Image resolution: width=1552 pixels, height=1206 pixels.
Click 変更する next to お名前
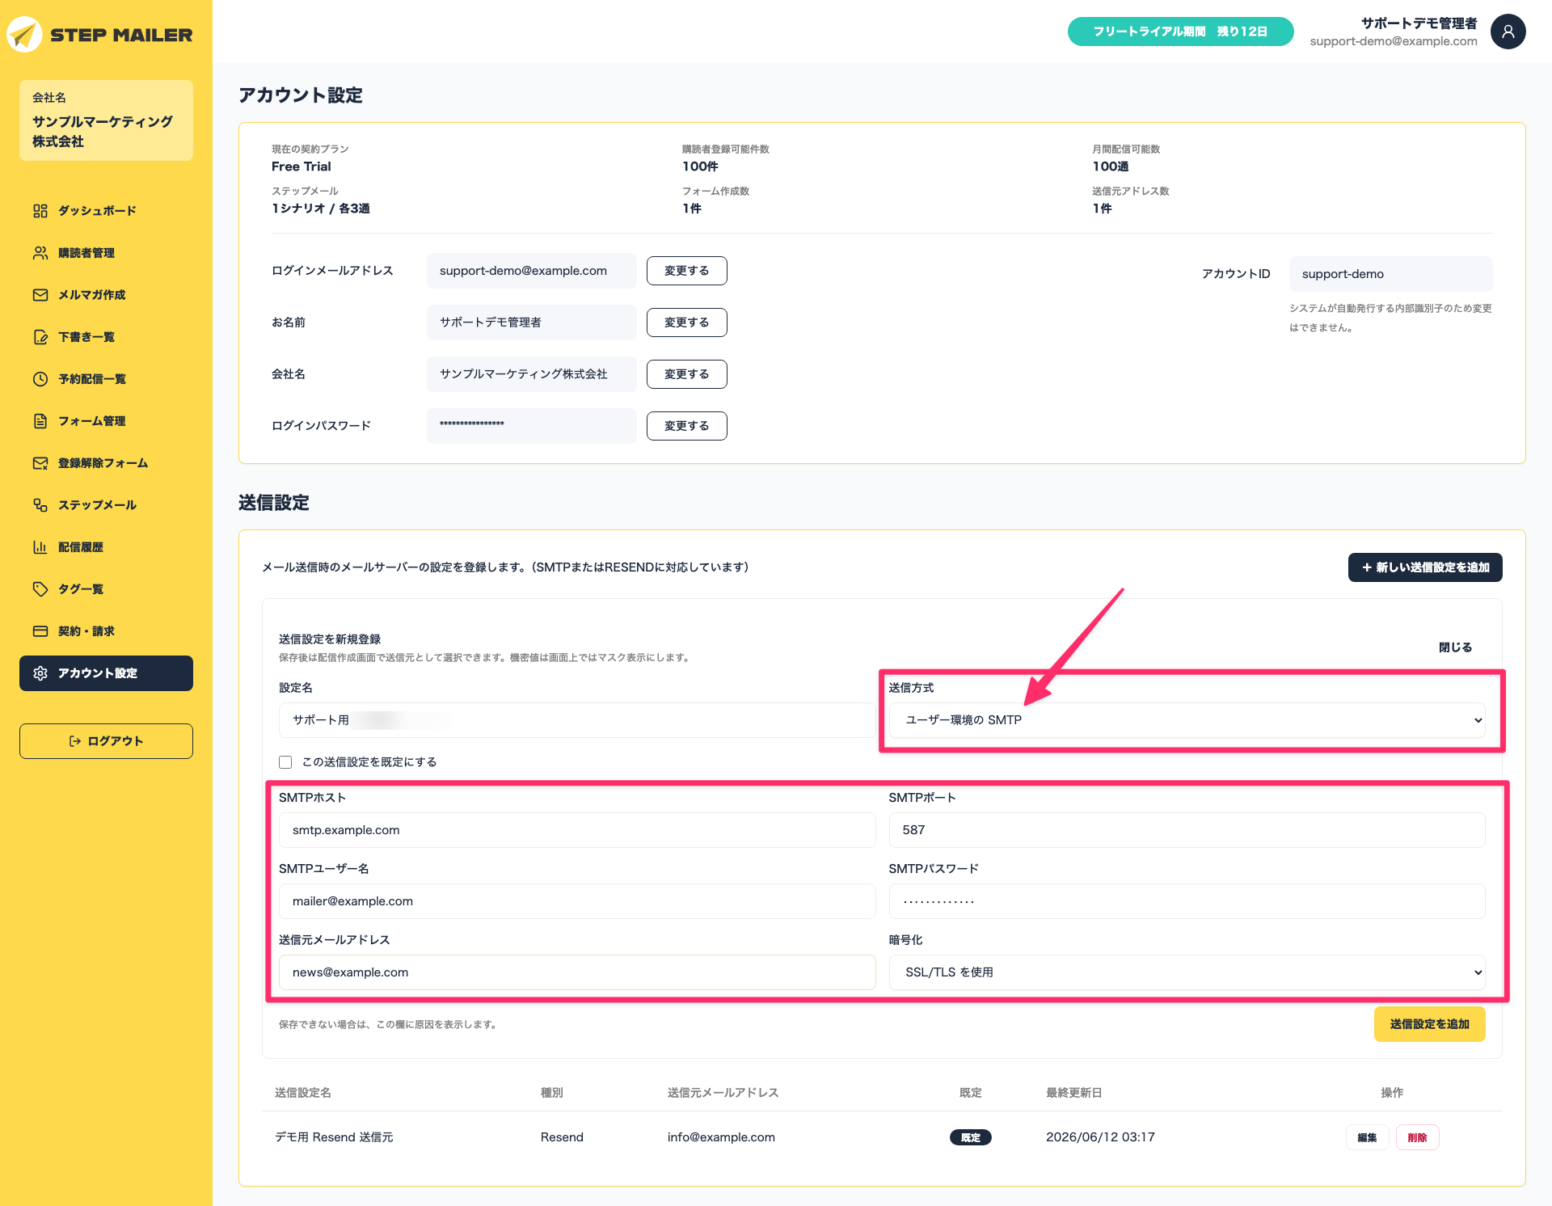(686, 323)
